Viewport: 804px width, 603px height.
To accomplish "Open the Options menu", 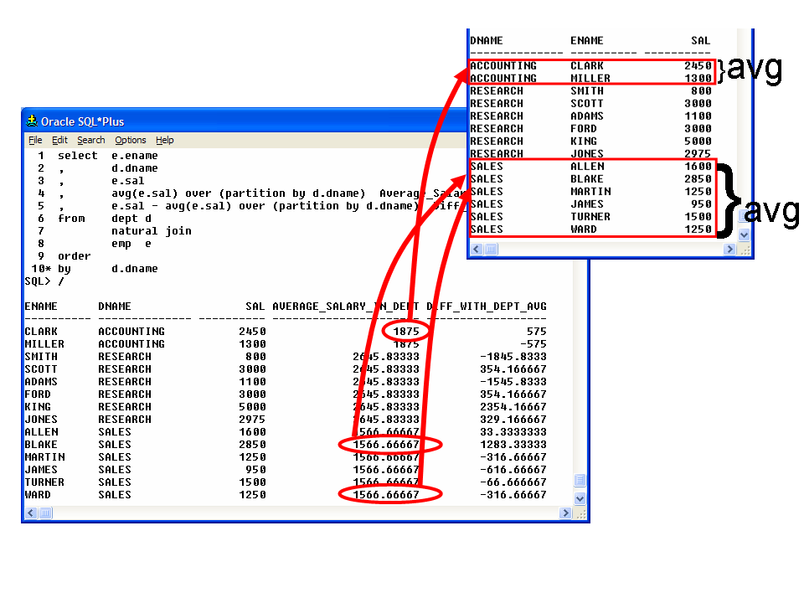I will coord(130,140).
